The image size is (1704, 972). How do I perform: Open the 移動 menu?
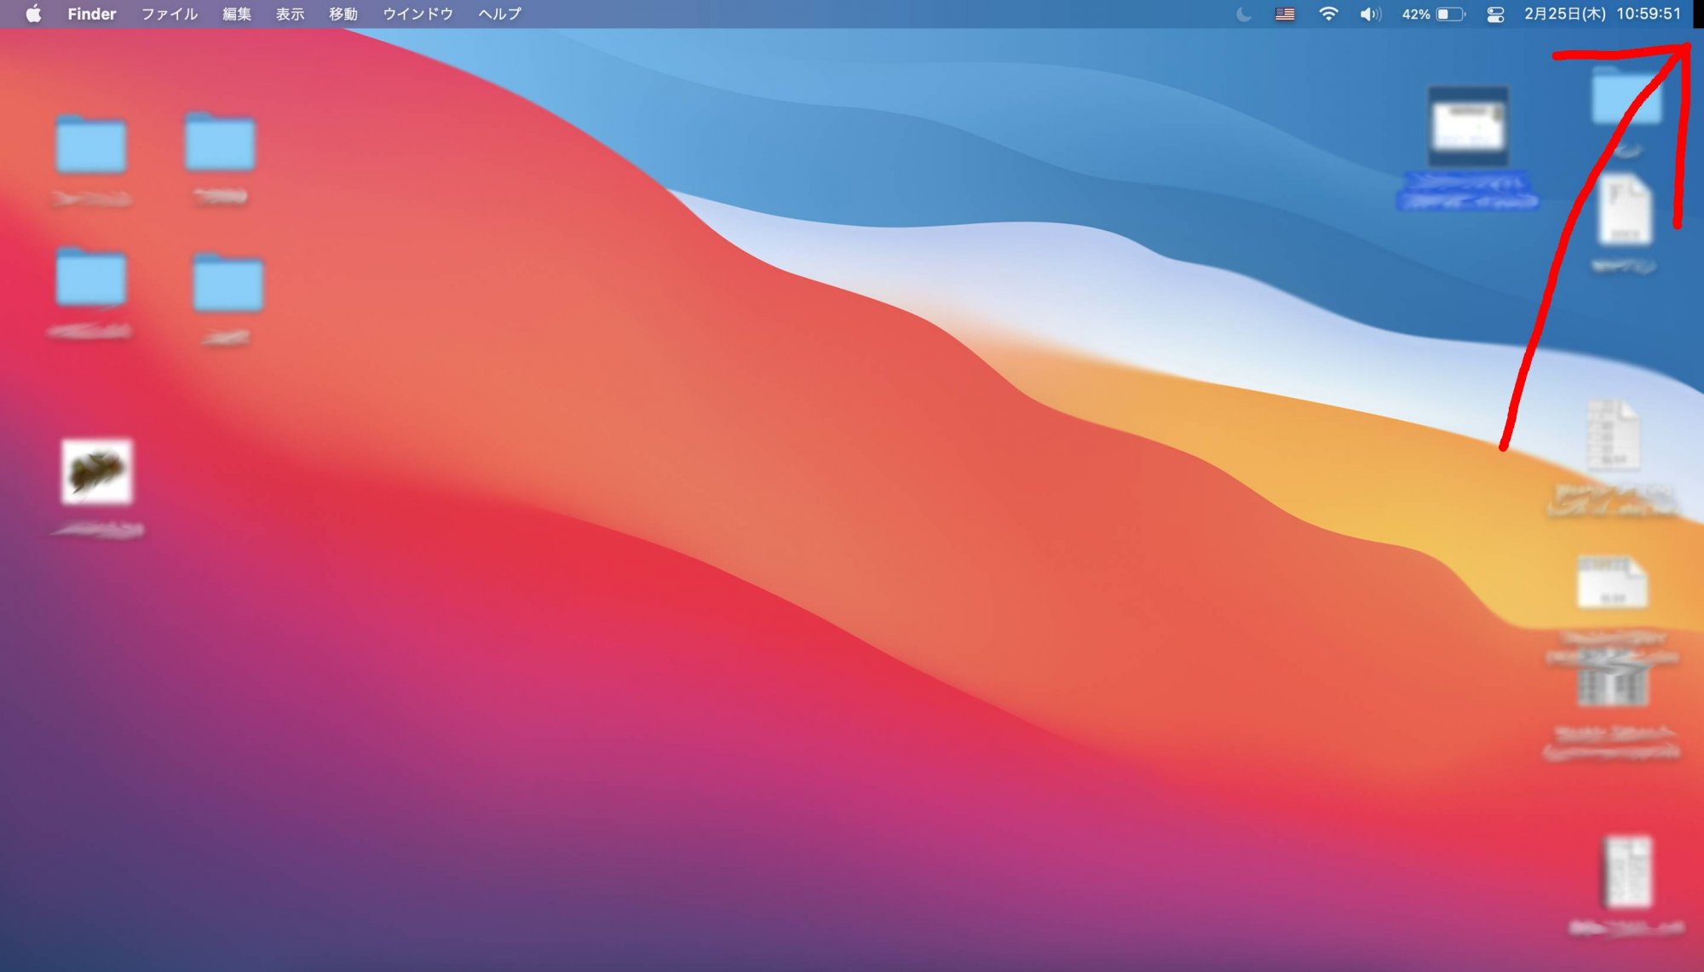point(343,14)
